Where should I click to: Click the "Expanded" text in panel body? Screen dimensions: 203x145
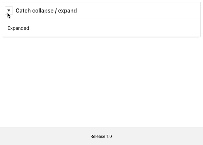(x=18, y=28)
